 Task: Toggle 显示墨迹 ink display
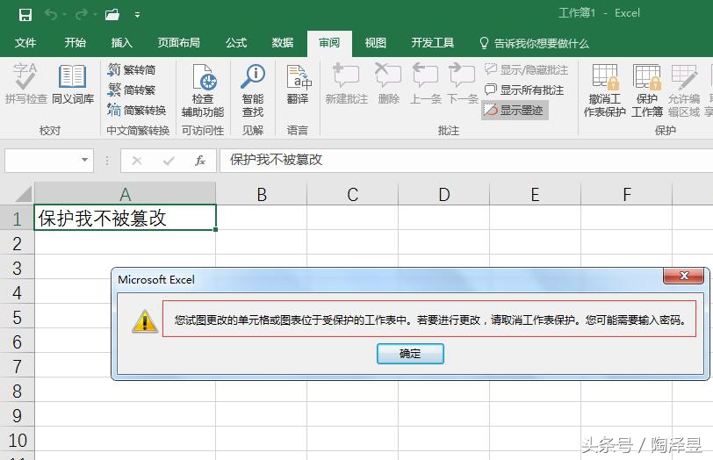pos(515,110)
